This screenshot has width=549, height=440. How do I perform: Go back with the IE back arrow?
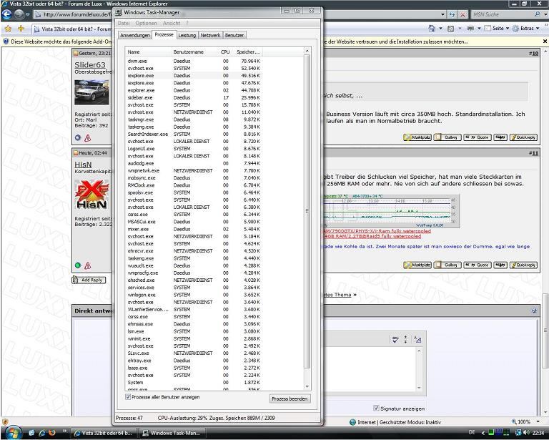point(6,14)
